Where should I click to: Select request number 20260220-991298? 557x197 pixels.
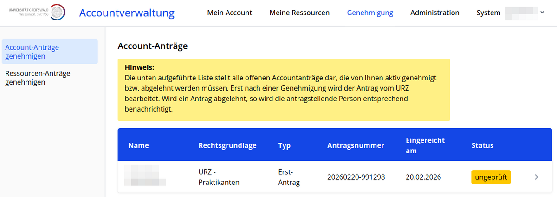pos(356,177)
